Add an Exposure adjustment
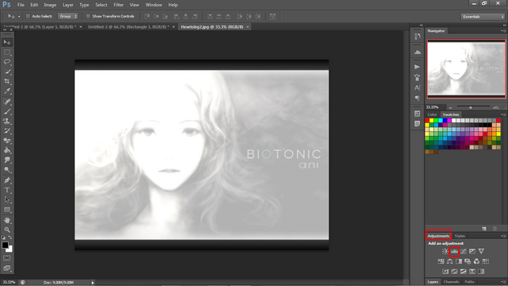This screenshot has height=286, width=508. tap(472, 251)
